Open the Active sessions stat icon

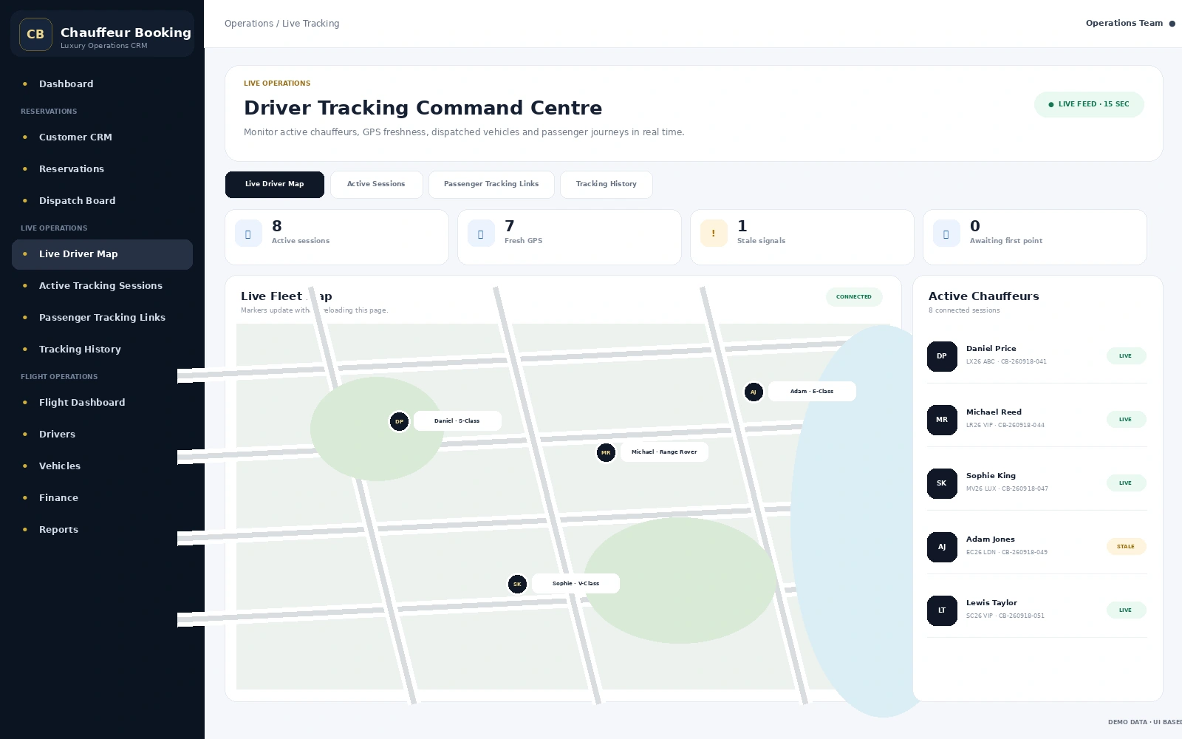(248, 234)
